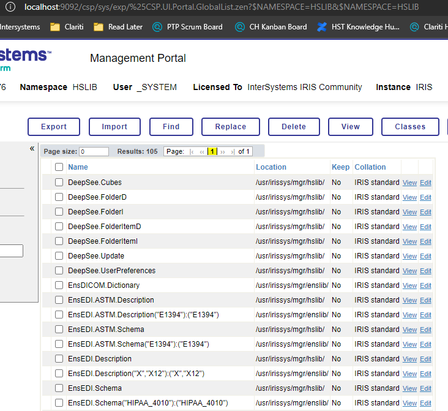Collapse the left panel with double chevron
Image resolution: width=448 pixels, height=411 pixels.
coord(32,148)
